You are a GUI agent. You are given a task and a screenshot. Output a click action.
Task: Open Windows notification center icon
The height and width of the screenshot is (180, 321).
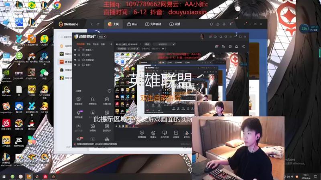click(x=315, y=176)
